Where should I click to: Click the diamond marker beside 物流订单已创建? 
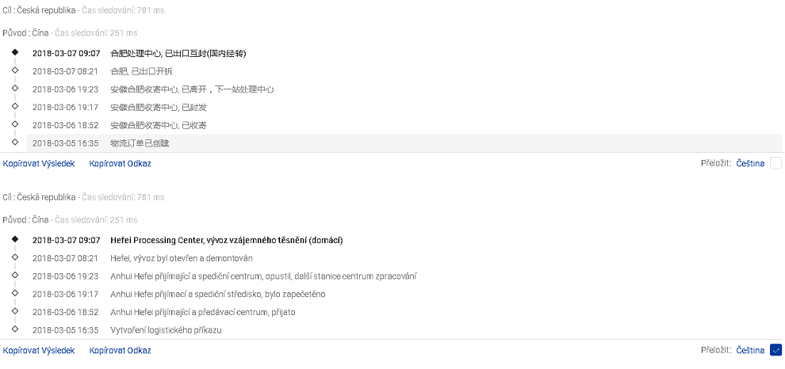[14, 143]
